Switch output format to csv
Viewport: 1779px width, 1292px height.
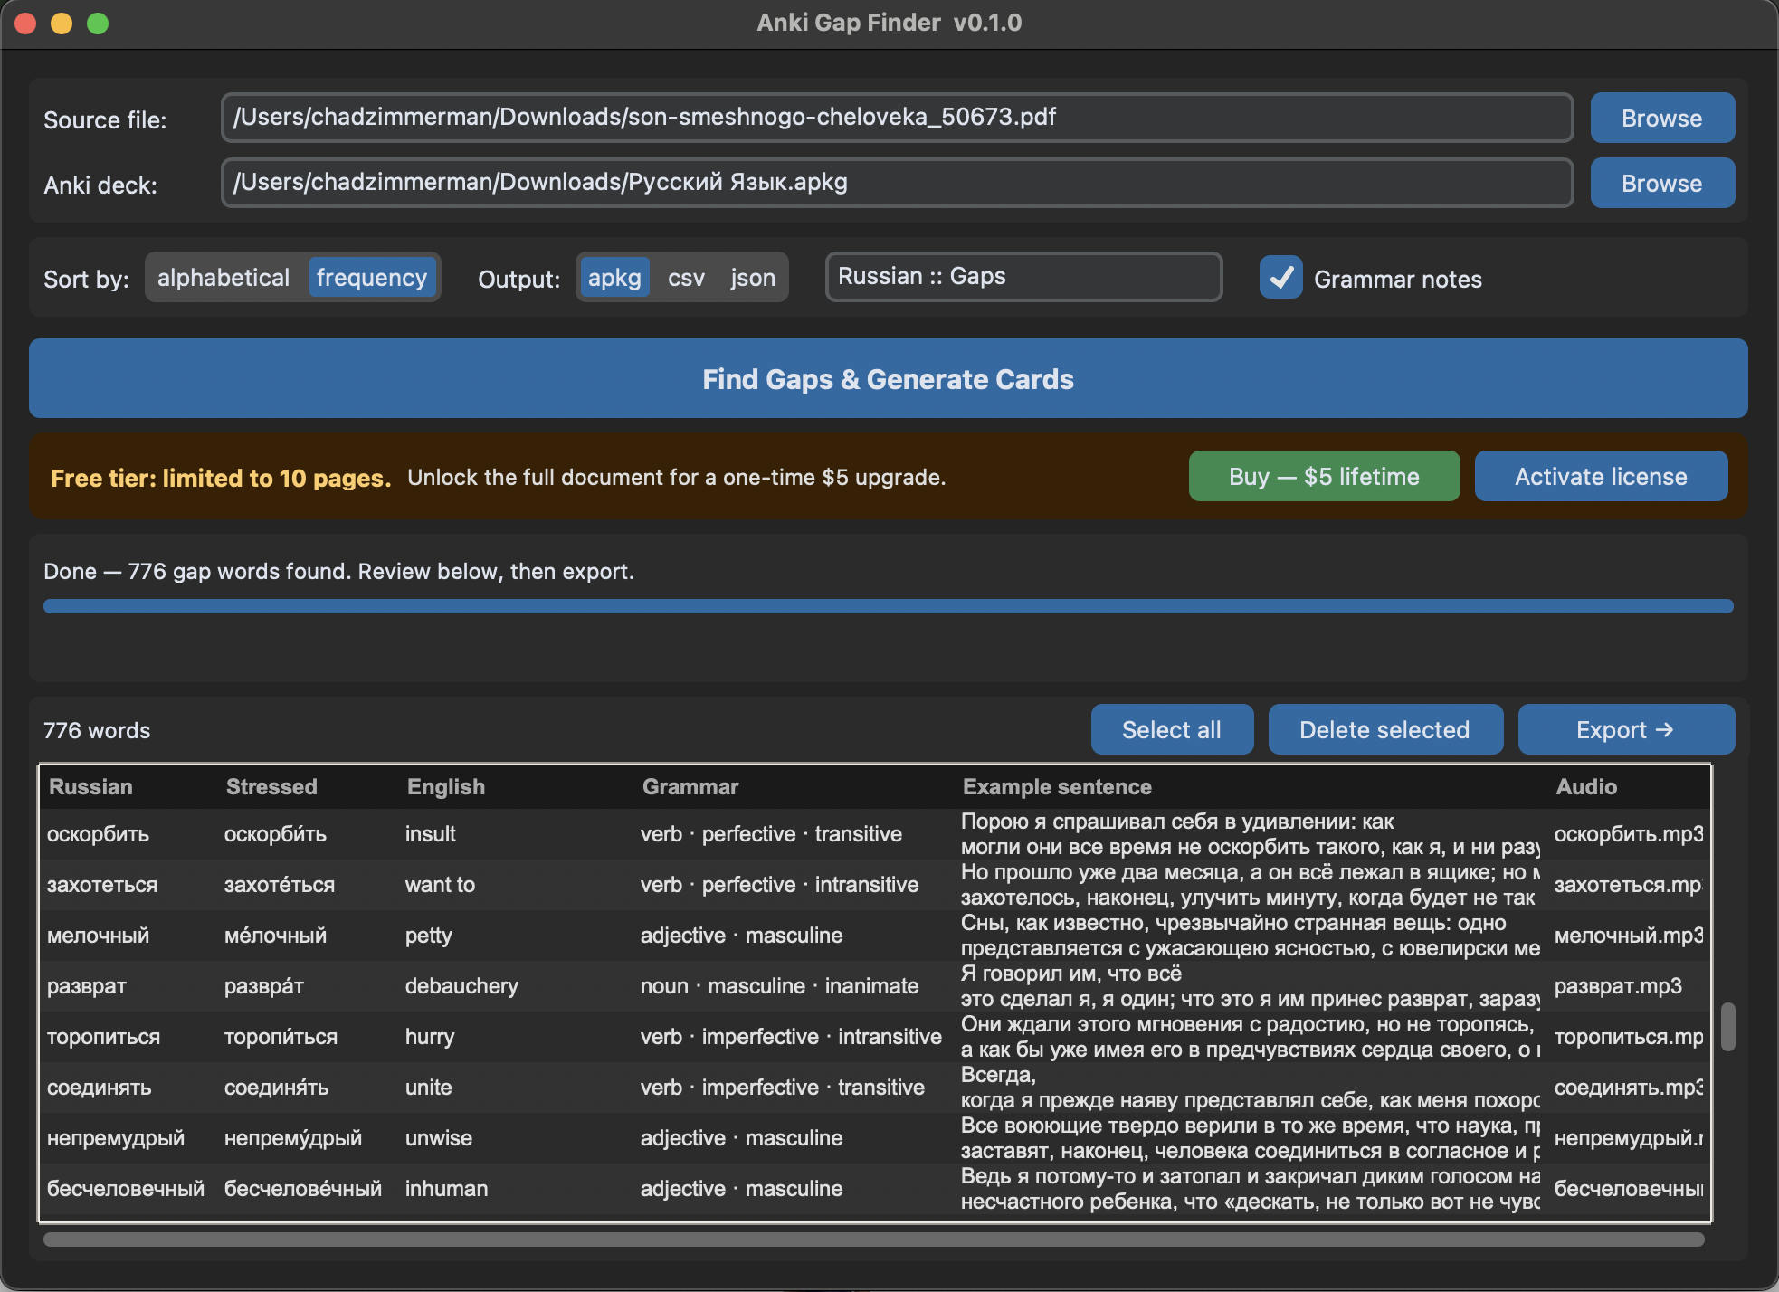pos(686,277)
